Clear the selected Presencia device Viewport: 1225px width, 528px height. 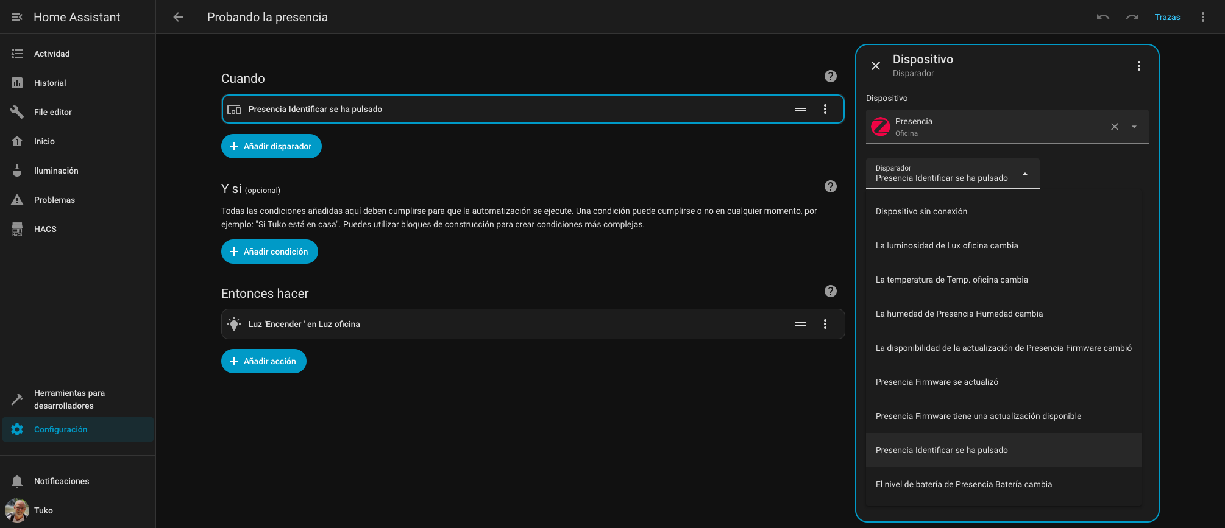point(1114,127)
